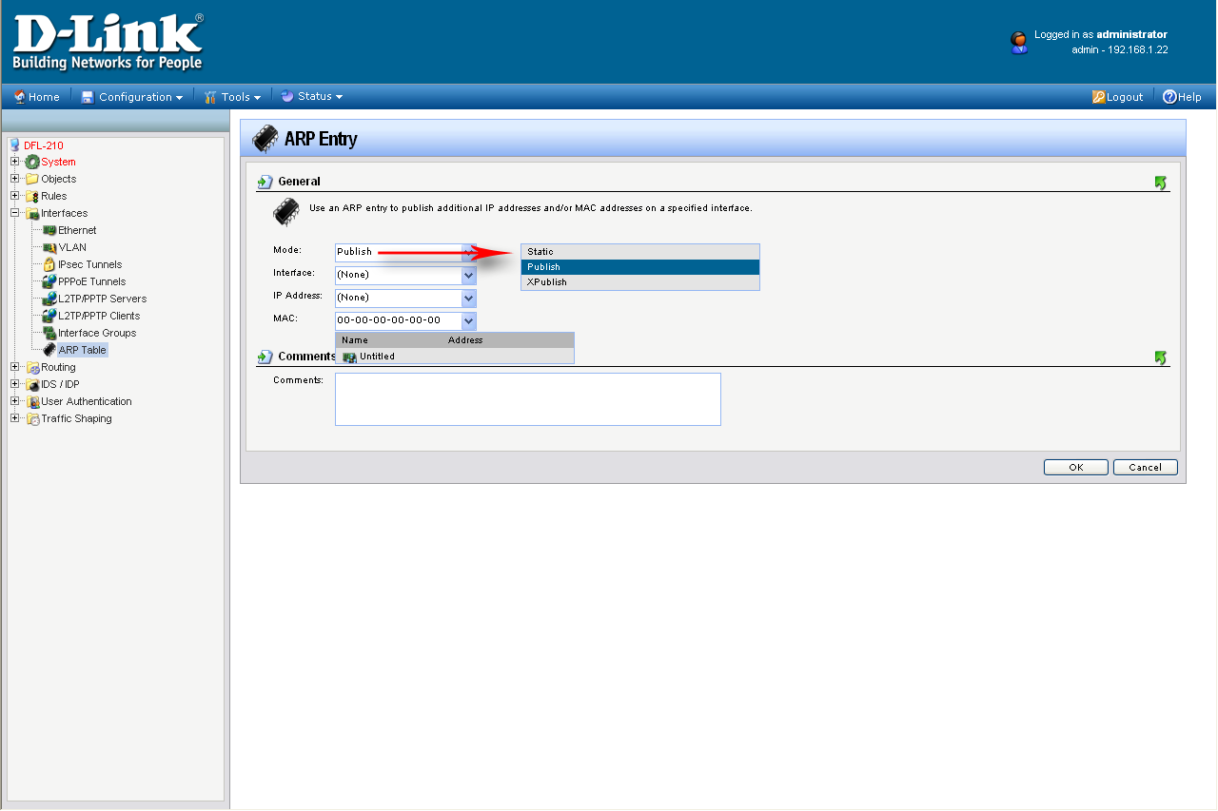Click the Rules folder icon
This screenshot has height=811, width=1218.
point(32,196)
